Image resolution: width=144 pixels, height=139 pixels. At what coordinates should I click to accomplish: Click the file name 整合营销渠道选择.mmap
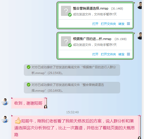click(91, 8)
